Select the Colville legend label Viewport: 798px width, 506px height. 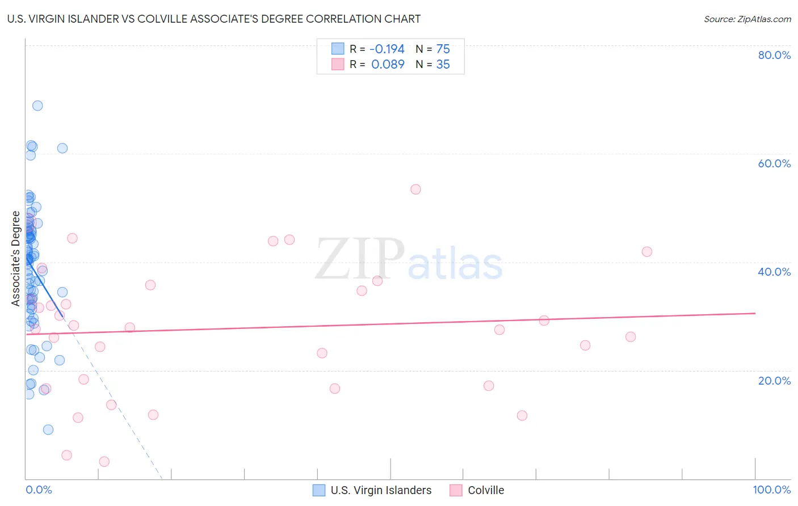[x=486, y=490]
